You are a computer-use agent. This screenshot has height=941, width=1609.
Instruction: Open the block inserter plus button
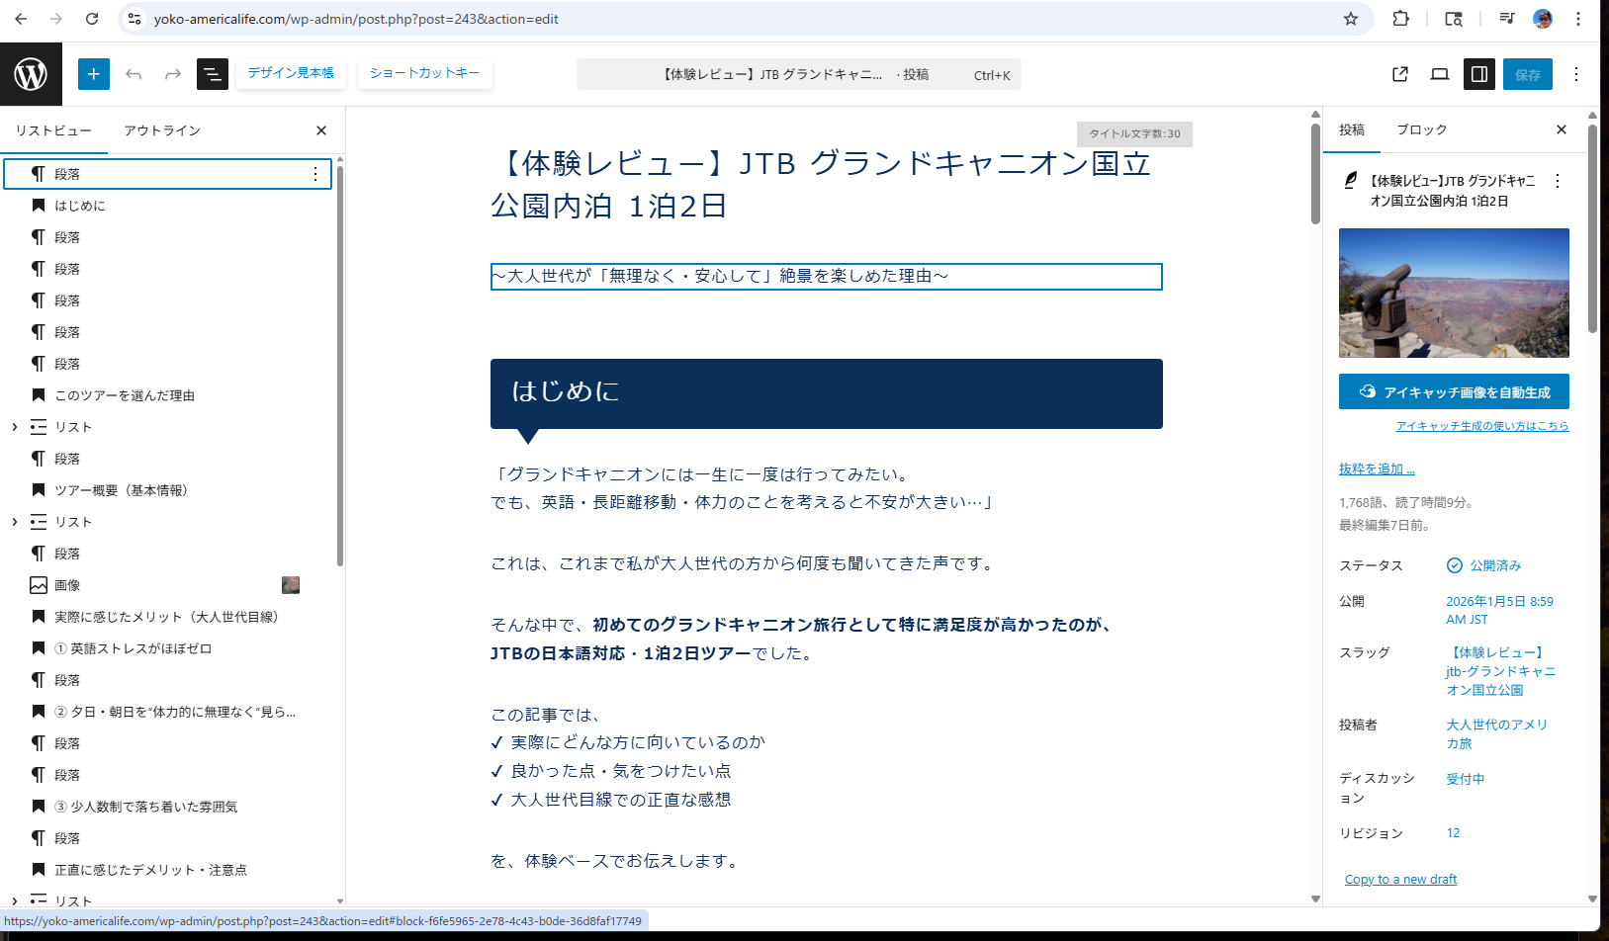(94, 74)
